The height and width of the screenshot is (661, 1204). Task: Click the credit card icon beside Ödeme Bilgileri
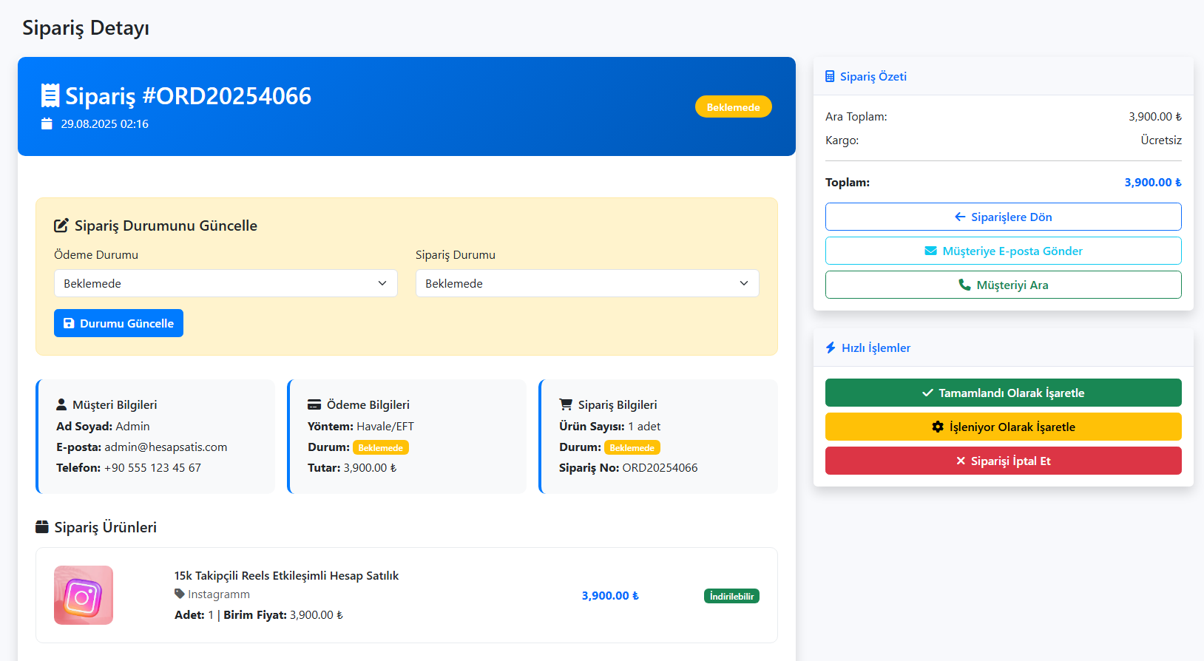314,404
